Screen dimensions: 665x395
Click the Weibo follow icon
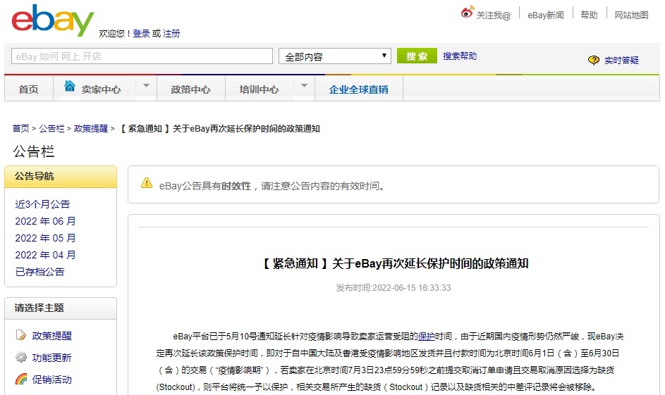tap(467, 12)
